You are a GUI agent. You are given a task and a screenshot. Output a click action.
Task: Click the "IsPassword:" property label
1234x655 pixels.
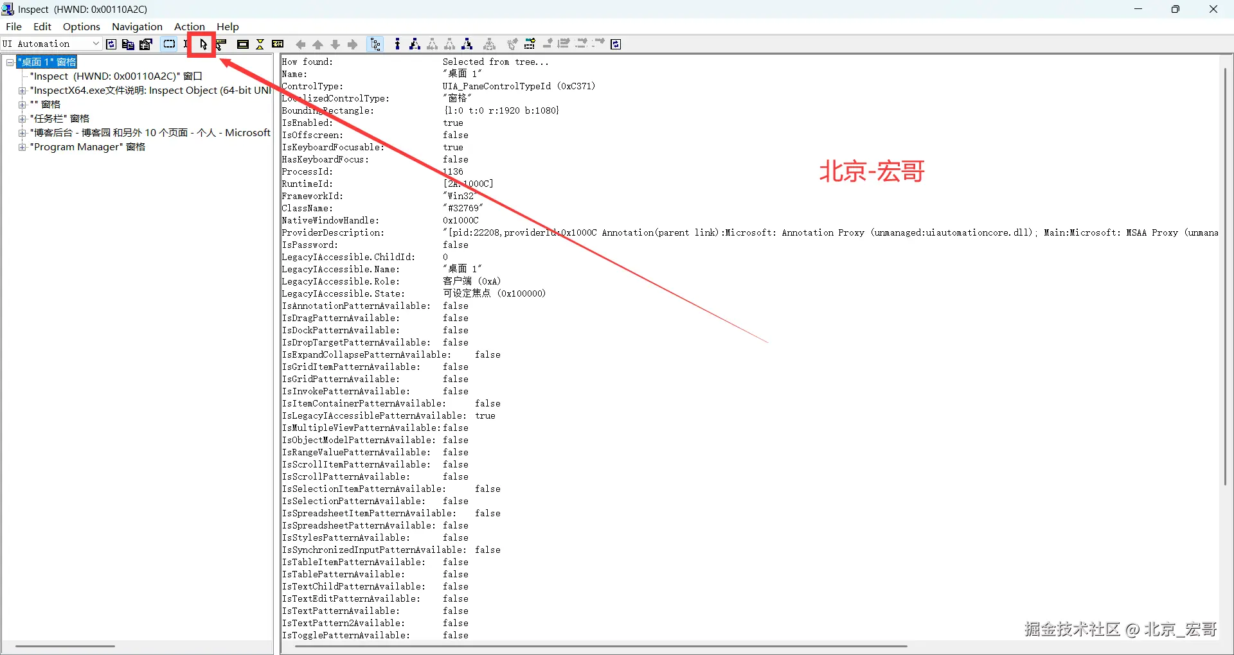coord(310,245)
